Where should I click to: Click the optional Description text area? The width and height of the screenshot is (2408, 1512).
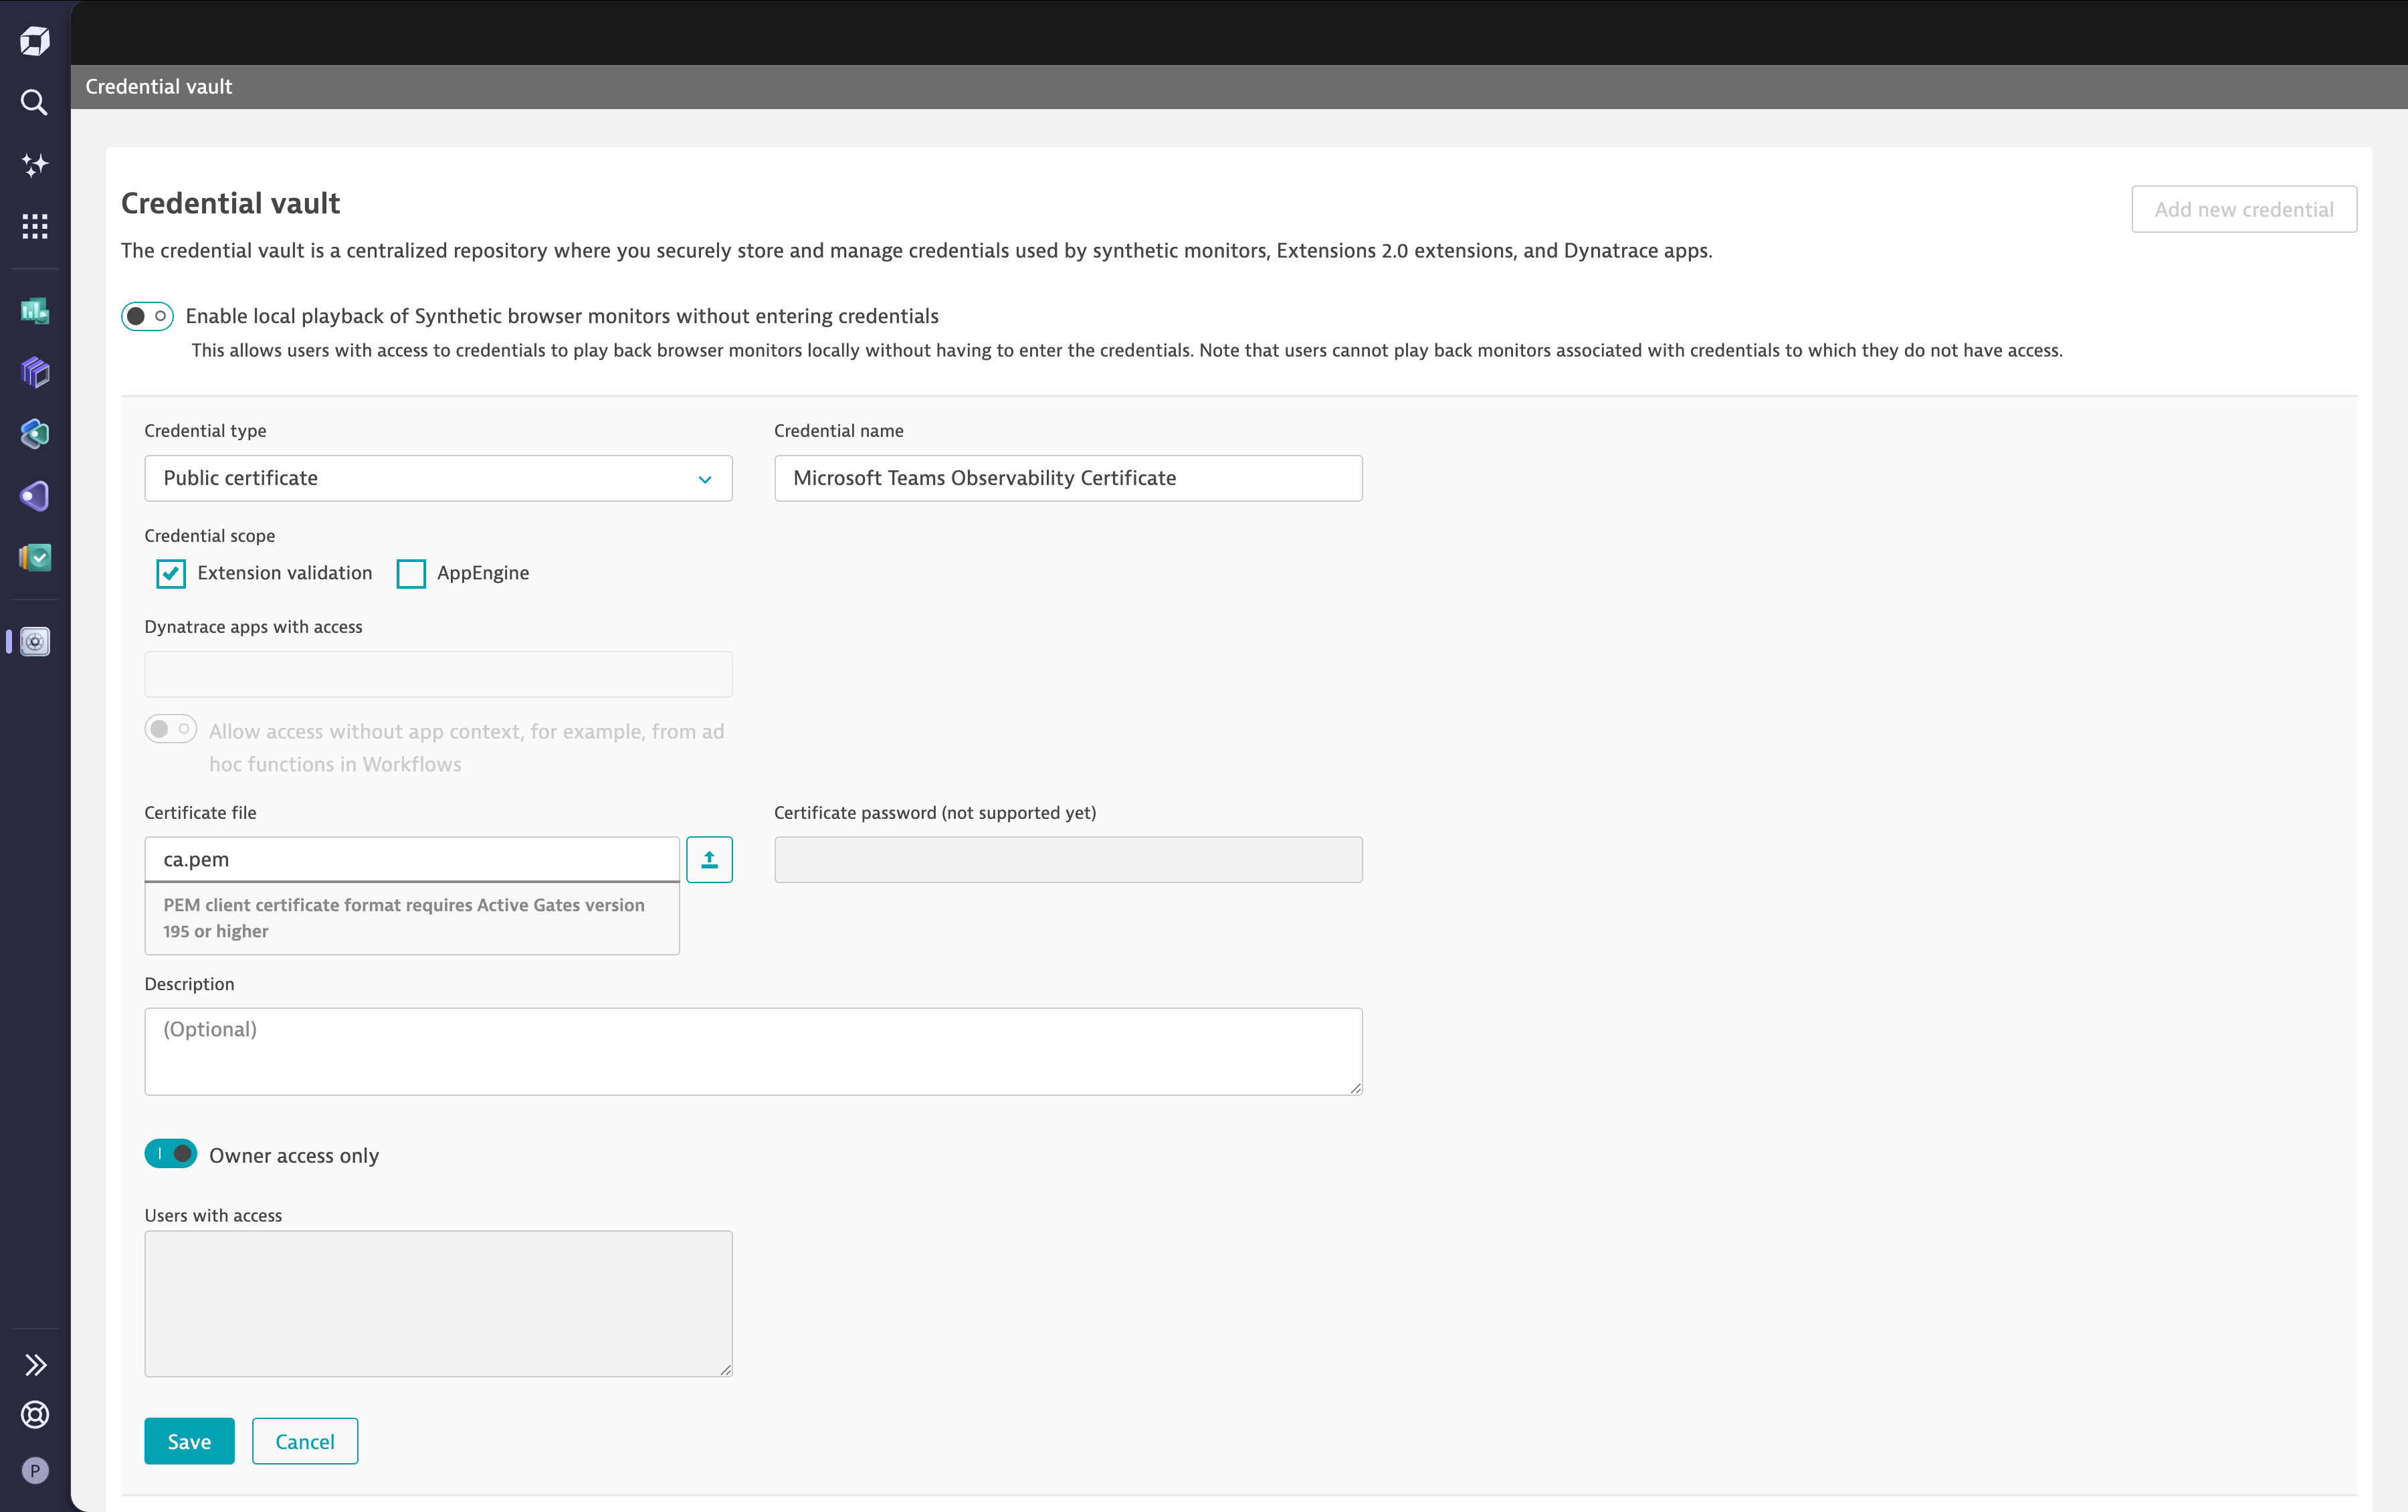point(752,1051)
